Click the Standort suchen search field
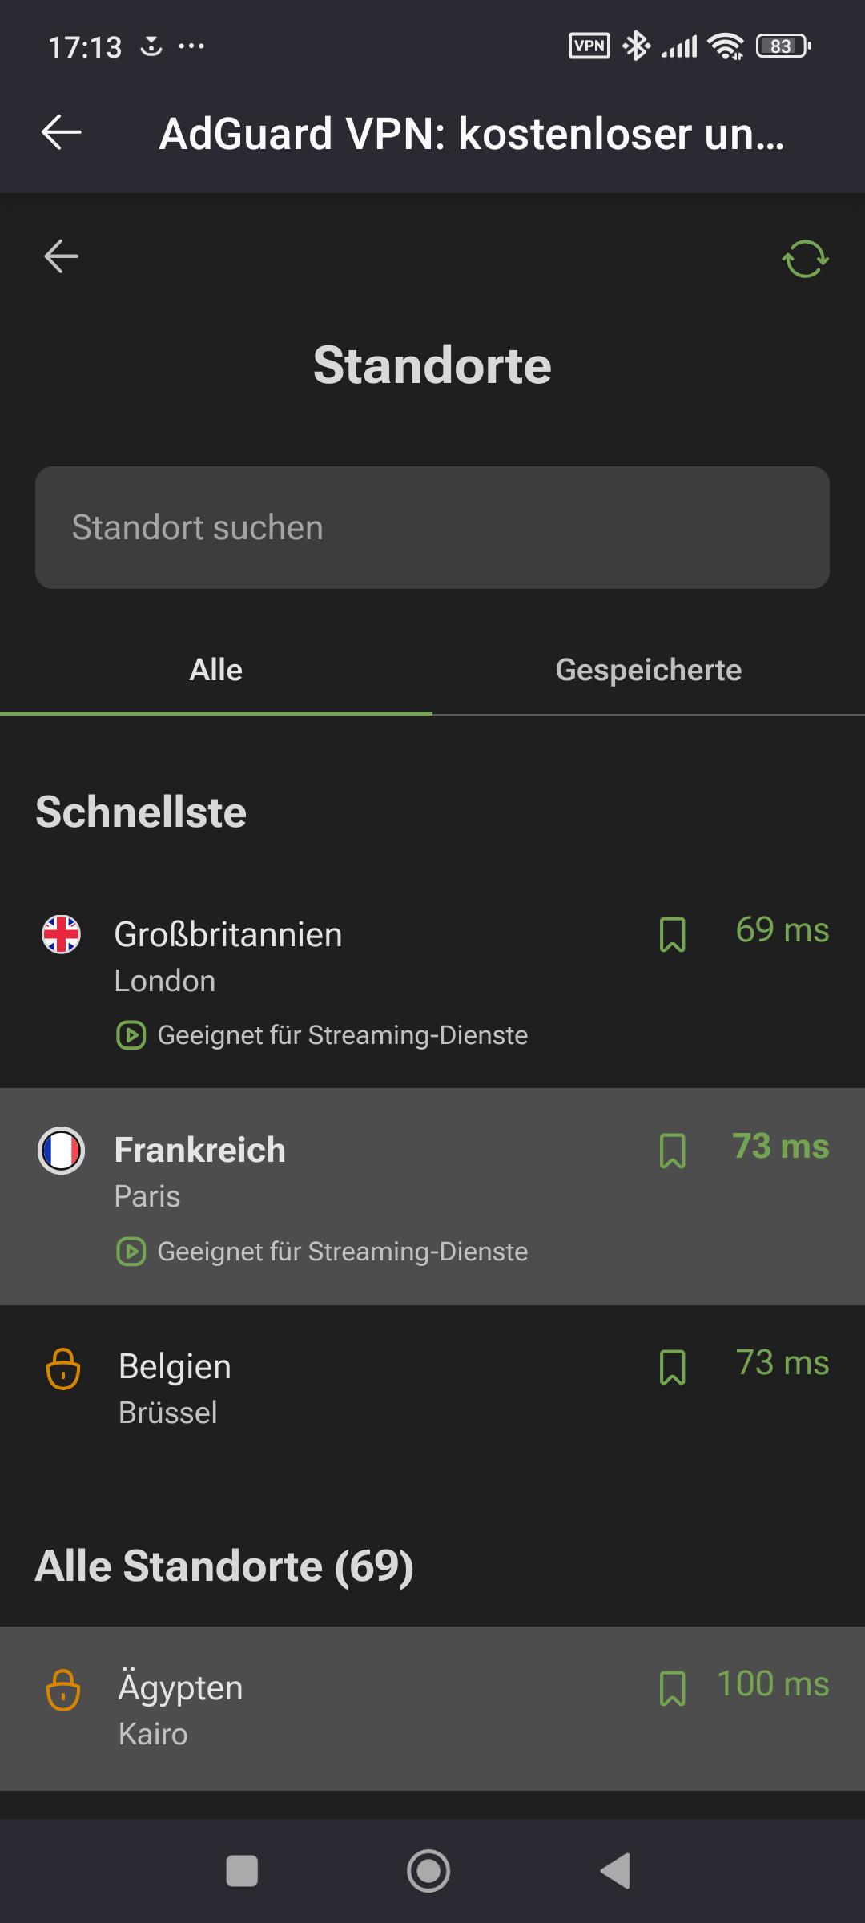865x1923 pixels. [432, 528]
